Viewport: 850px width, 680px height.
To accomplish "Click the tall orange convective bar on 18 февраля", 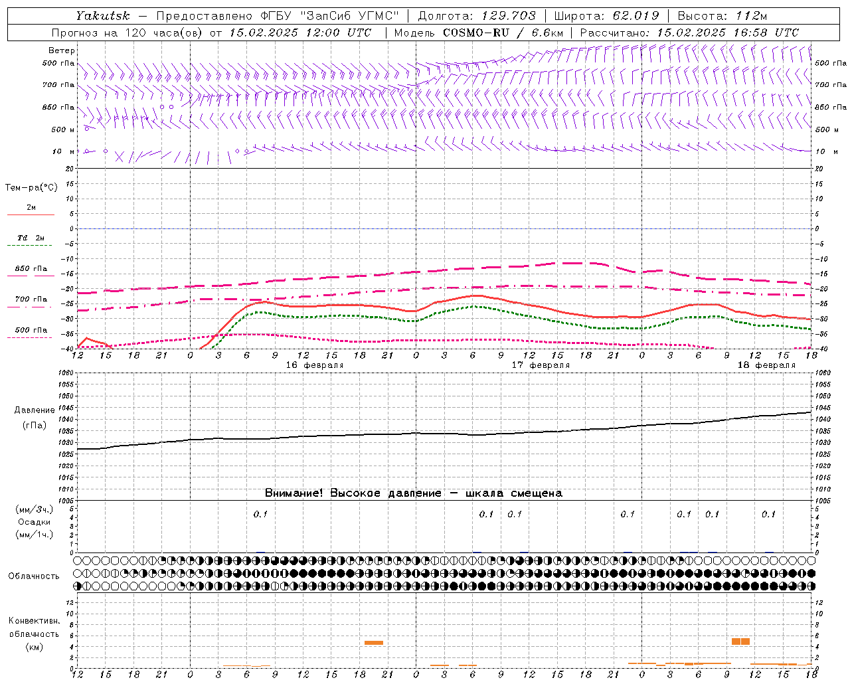I will pyautogui.click(x=740, y=641).
